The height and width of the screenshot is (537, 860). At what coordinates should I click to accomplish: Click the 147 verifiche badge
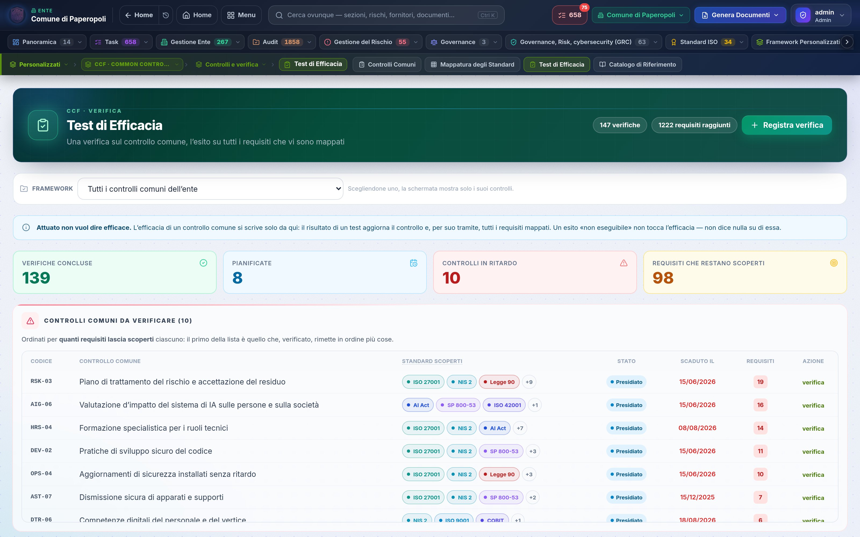620,125
